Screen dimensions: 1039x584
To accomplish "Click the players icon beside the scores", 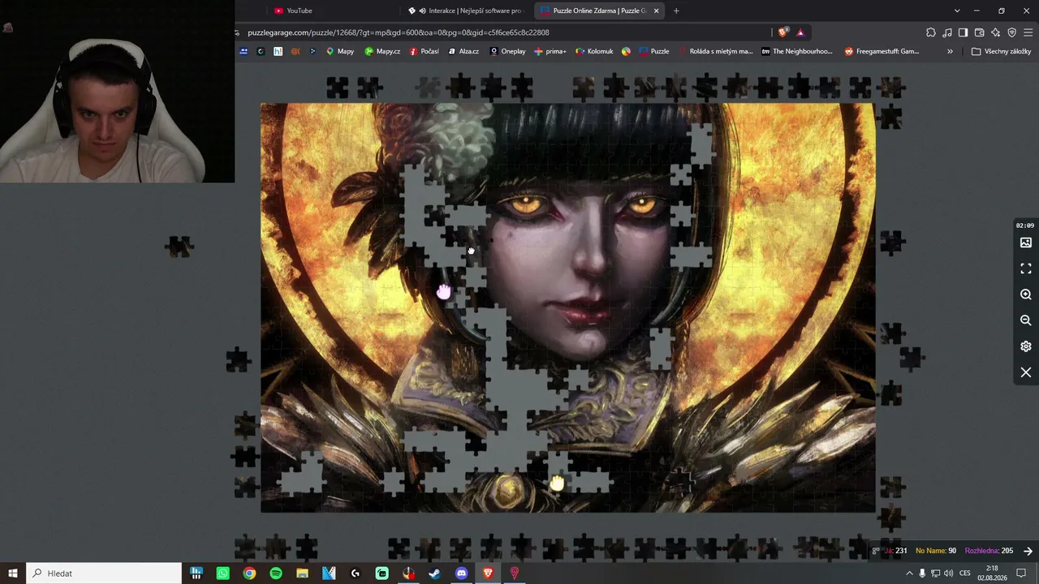I will [876, 551].
